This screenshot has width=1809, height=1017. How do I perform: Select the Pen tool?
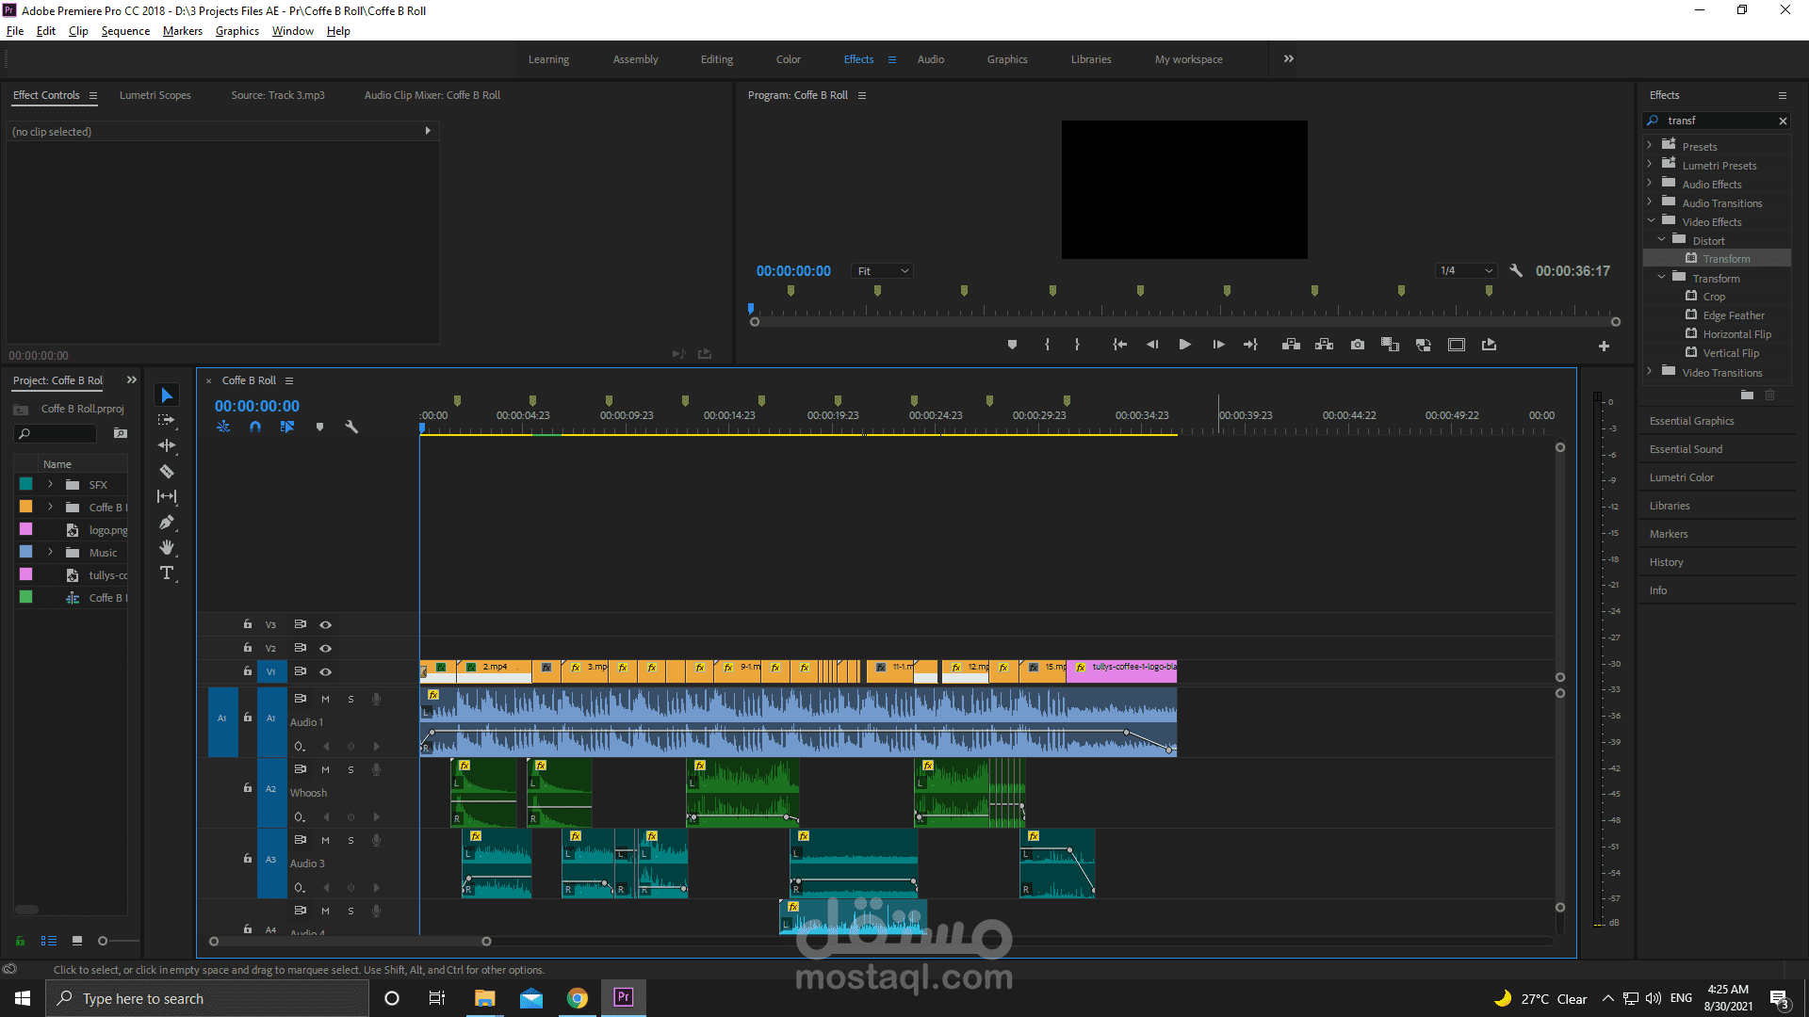tap(167, 522)
